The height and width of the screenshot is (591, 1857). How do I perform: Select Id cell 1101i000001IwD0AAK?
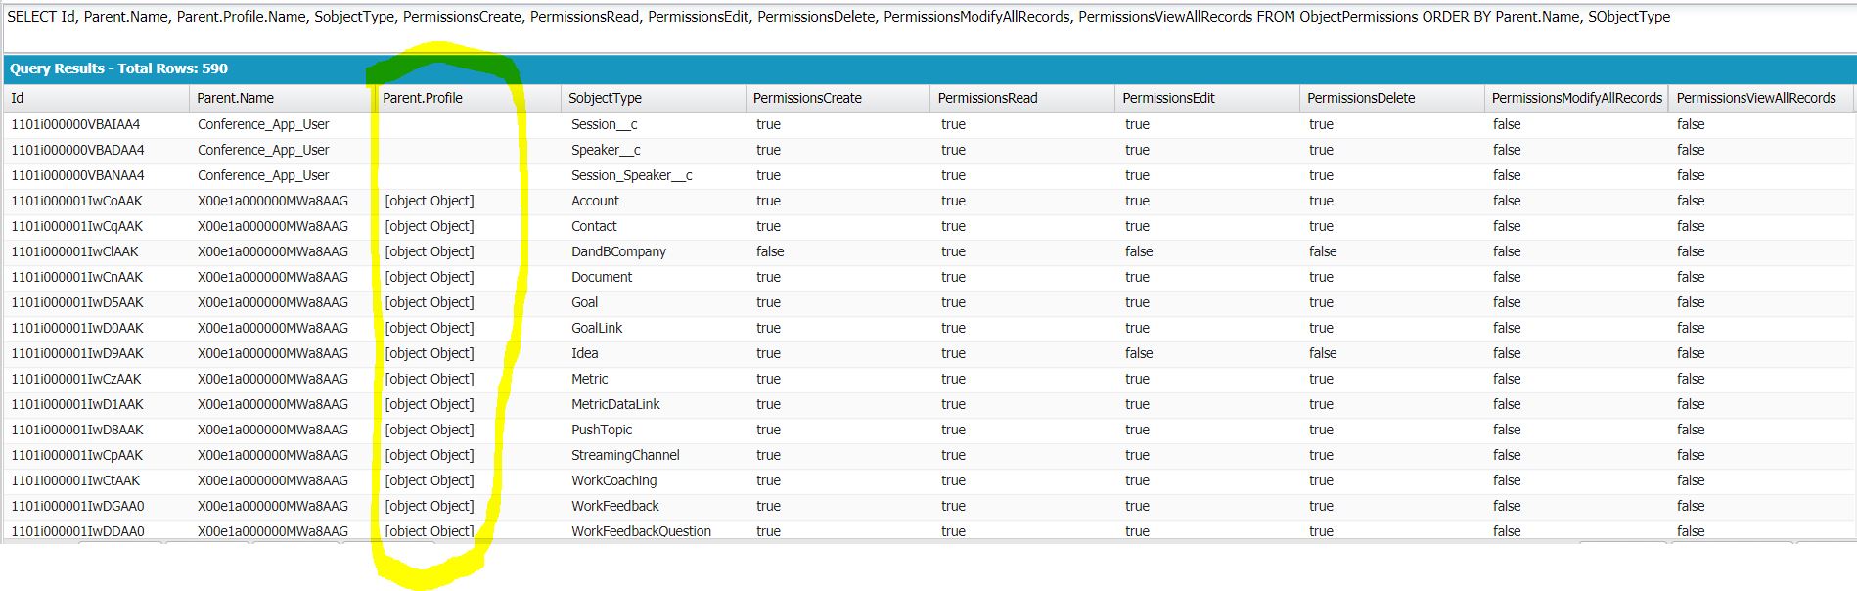tap(76, 328)
